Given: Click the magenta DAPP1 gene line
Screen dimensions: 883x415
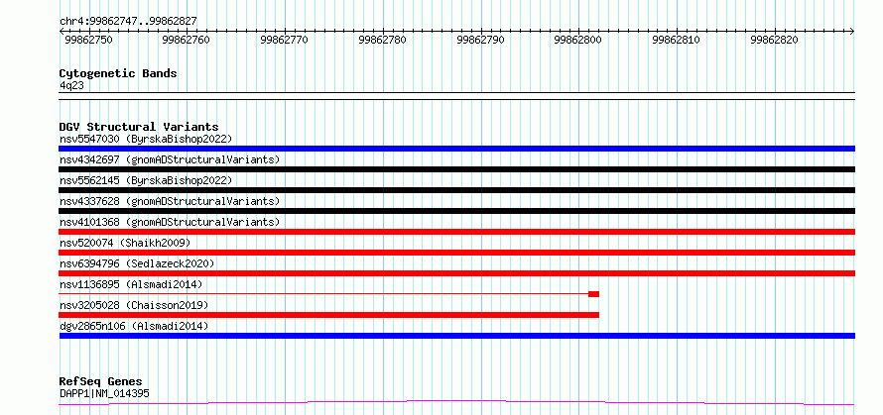Looking at the screenshot, I should pos(456,403).
